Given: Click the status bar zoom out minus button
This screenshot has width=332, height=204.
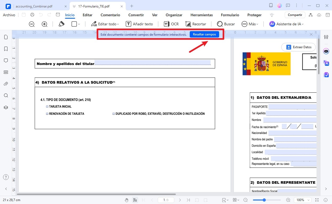Looking at the screenshot, I should (245, 200).
